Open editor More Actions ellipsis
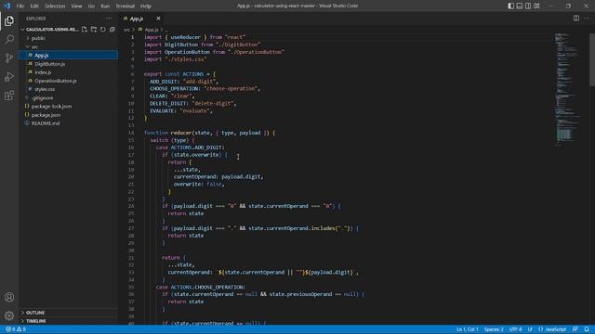Viewport: 595px width, 334px height. click(586, 19)
